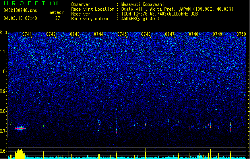Image resolution: width=250 pixels, height=159 pixels.
Task: Click the 0747 time marker
Action: tap(170, 34)
